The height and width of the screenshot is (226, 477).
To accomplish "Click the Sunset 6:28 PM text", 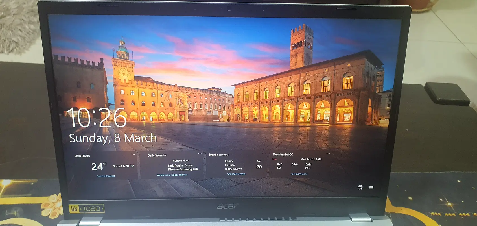I will [123, 166].
